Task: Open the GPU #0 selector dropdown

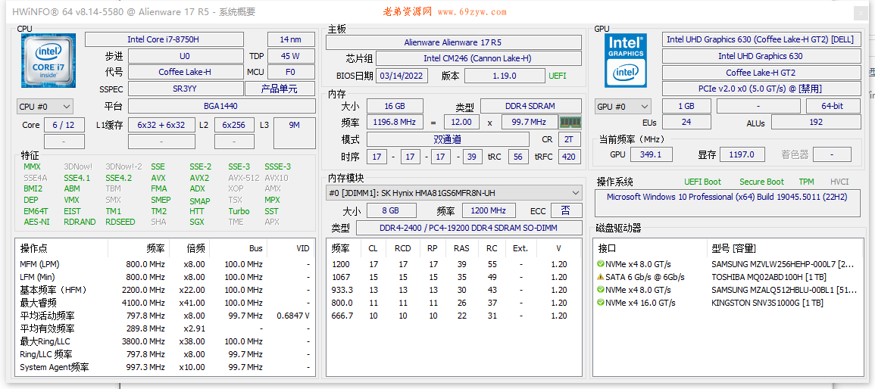Action: click(623, 107)
